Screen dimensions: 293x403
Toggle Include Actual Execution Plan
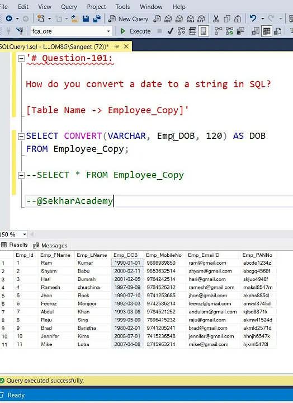(218, 31)
